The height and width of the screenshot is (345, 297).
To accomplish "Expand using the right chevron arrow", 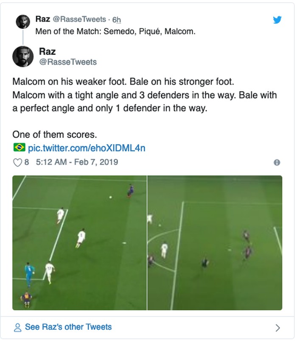I will (277, 327).
